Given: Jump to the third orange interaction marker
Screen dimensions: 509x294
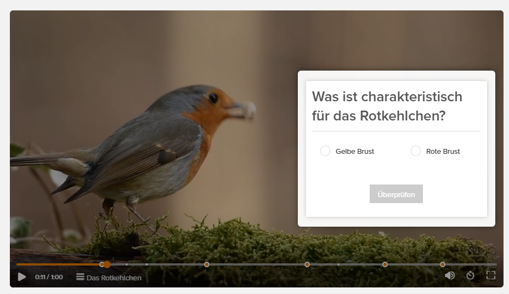Looking at the screenshot, I should [x=307, y=264].
